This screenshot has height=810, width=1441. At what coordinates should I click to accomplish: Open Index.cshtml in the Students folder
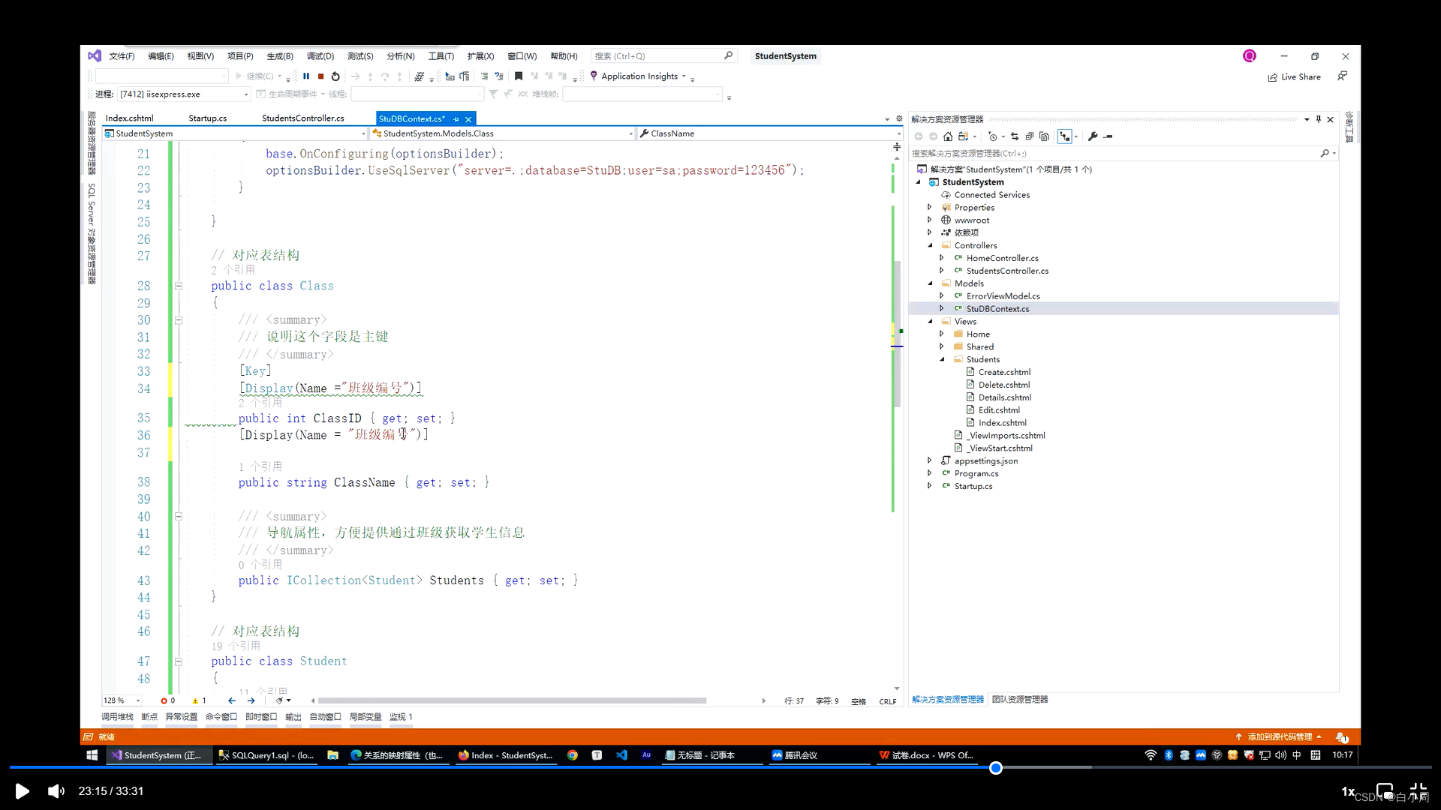(x=1002, y=423)
